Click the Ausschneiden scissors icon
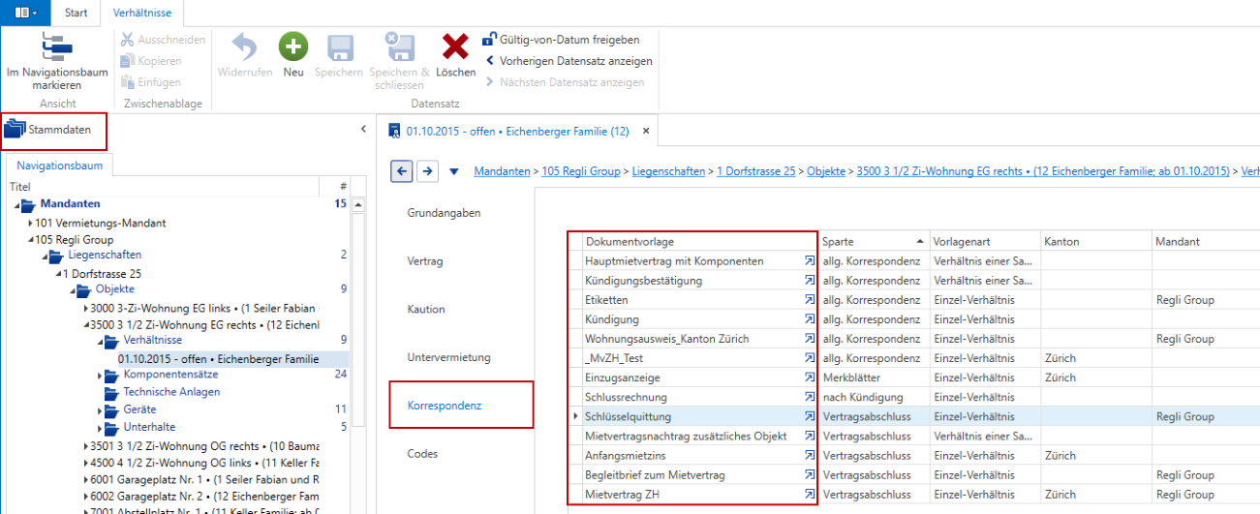1260x514 pixels. pos(127,40)
